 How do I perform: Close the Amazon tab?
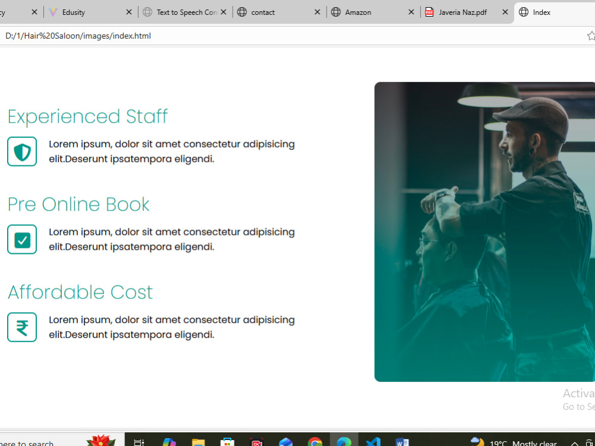pyautogui.click(x=411, y=12)
